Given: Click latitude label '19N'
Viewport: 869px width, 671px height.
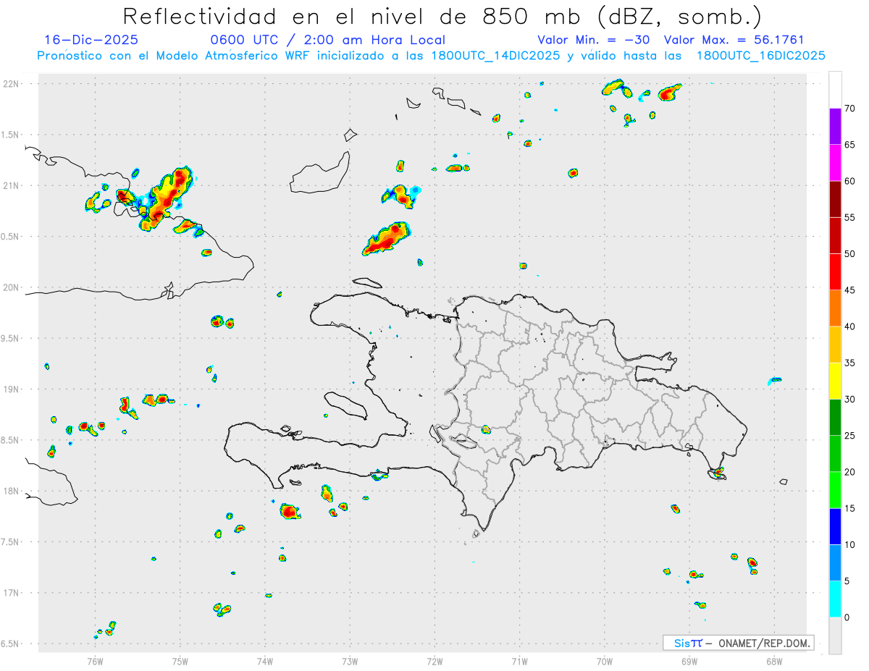Looking at the screenshot, I should click(x=12, y=389).
